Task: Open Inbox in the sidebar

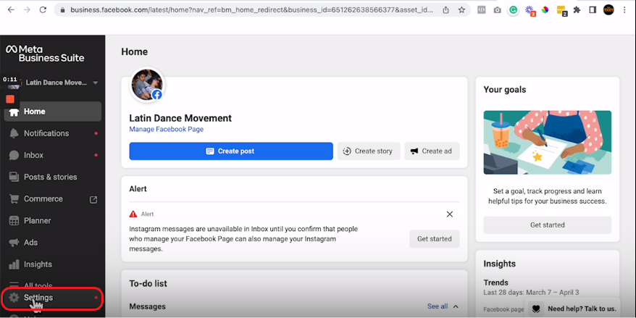Action: click(x=53, y=155)
